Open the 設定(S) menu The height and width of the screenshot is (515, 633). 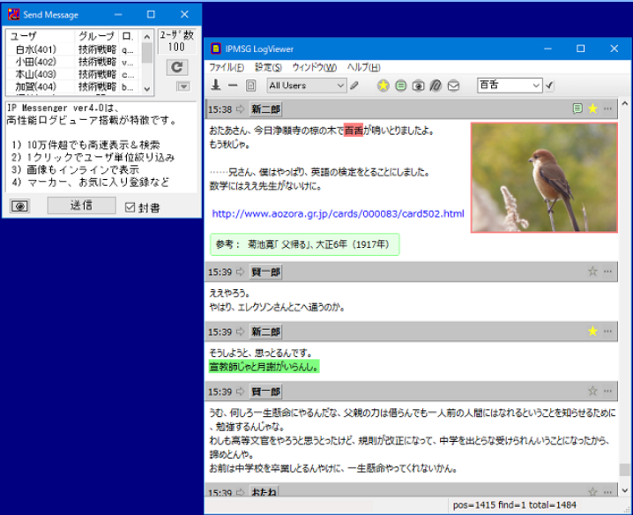pyautogui.click(x=268, y=67)
